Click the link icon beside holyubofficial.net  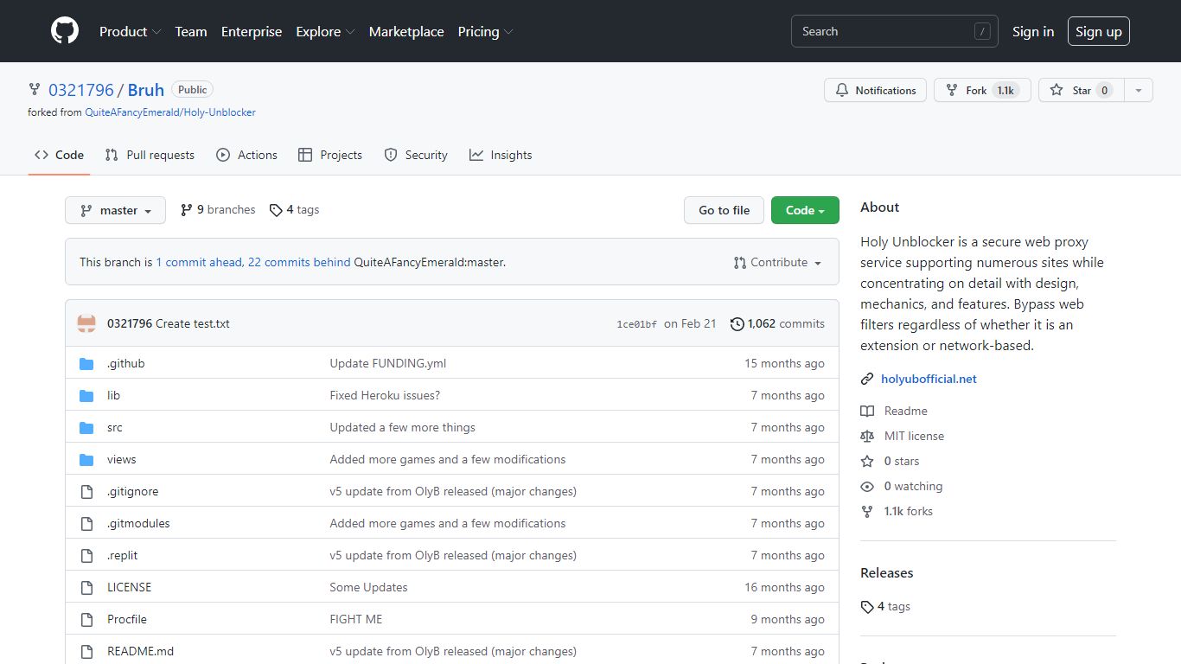(x=867, y=379)
